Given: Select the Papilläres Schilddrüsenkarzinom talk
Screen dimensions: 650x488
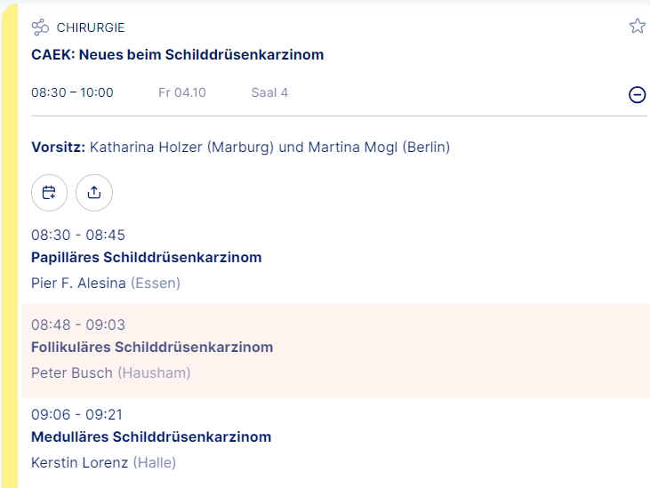Looking at the screenshot, I should [x=146, y=258].
